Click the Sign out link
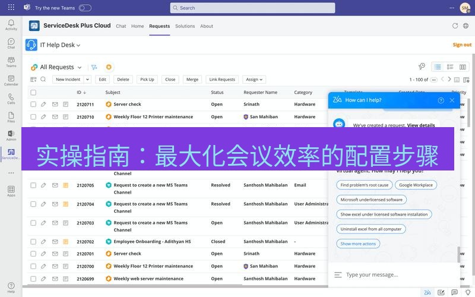The height and width of the screenshot is (297, 475). (462, 45)
